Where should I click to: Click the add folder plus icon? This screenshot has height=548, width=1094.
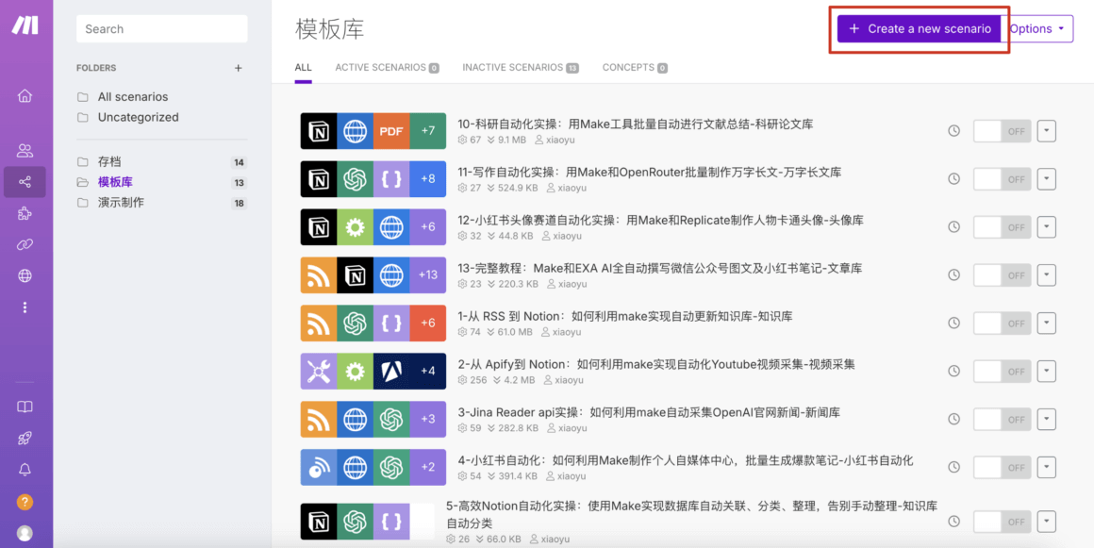tap(239, 68)
